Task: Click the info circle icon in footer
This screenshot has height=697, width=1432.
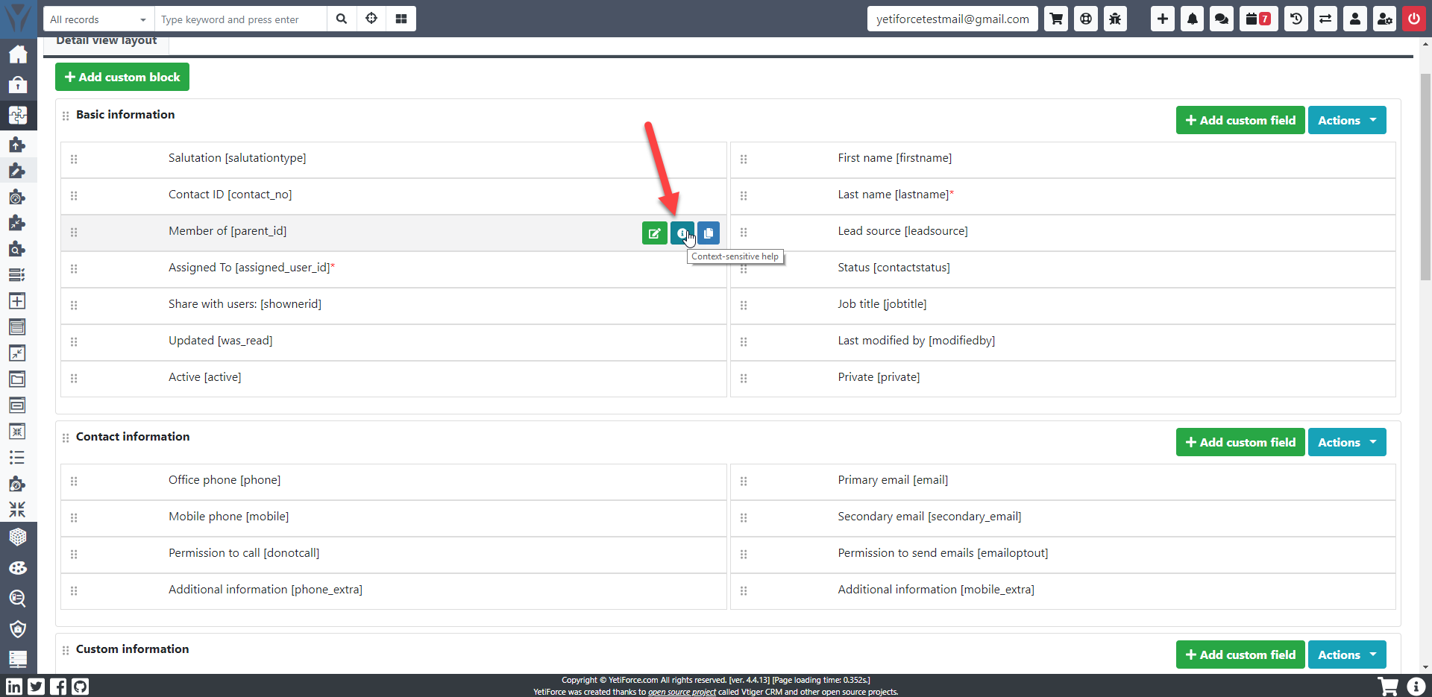Action: (x=1416, y=687)
